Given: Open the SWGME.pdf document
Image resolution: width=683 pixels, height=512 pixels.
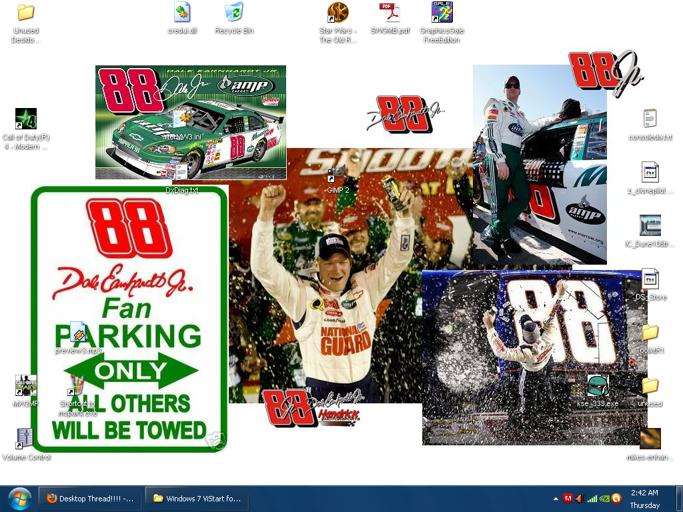Looking at the screenshot, I should pos(390,12).
